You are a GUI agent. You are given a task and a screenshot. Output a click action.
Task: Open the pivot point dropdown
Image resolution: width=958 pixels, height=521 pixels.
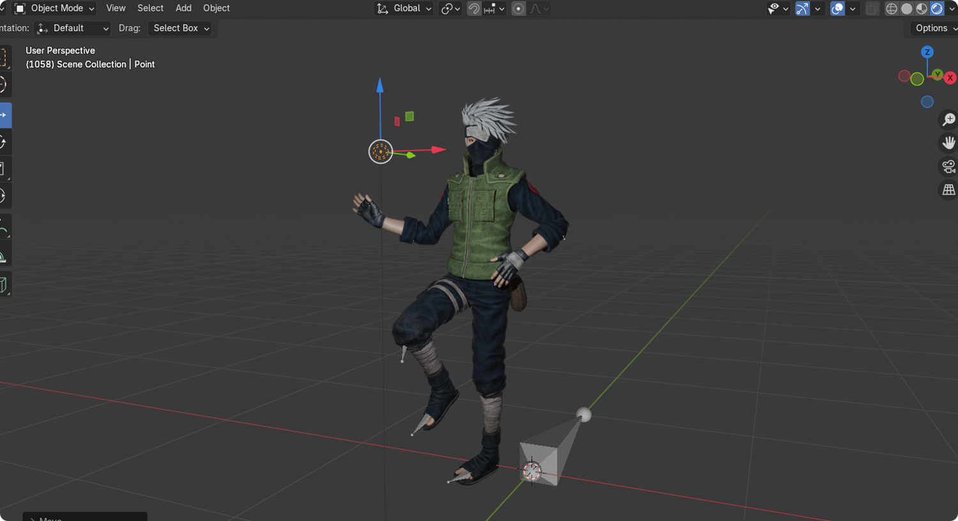(451, 9)
